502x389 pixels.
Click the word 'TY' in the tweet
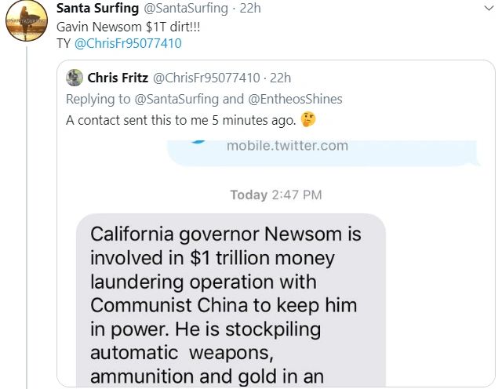pos(64,43)
